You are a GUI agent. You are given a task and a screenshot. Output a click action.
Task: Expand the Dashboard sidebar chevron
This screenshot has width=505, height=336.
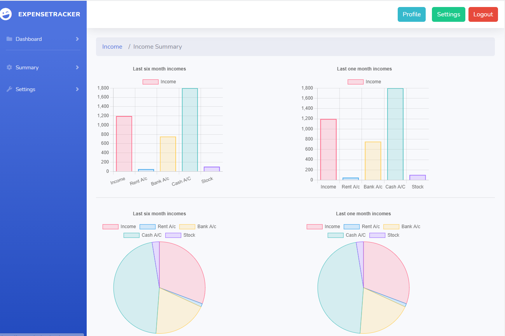[77, 39]
